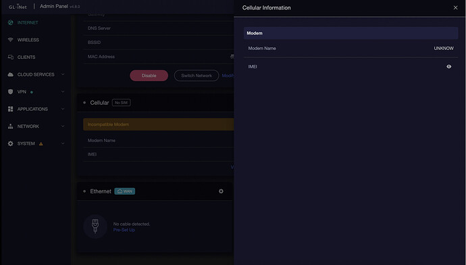This screenshot has height=265, width=466.
Task: Click the red Disable button
Action: pos(149,76)
